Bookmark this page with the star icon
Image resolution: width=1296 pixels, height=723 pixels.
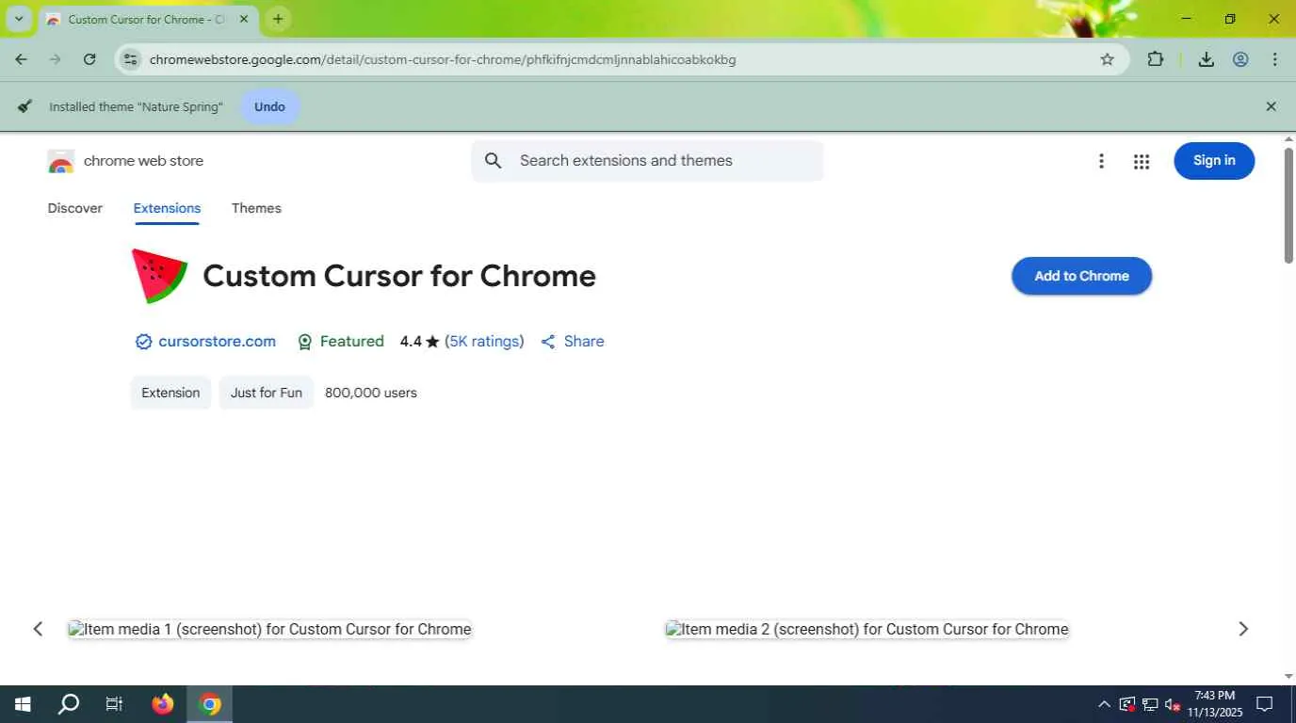tap(1108, 59)
